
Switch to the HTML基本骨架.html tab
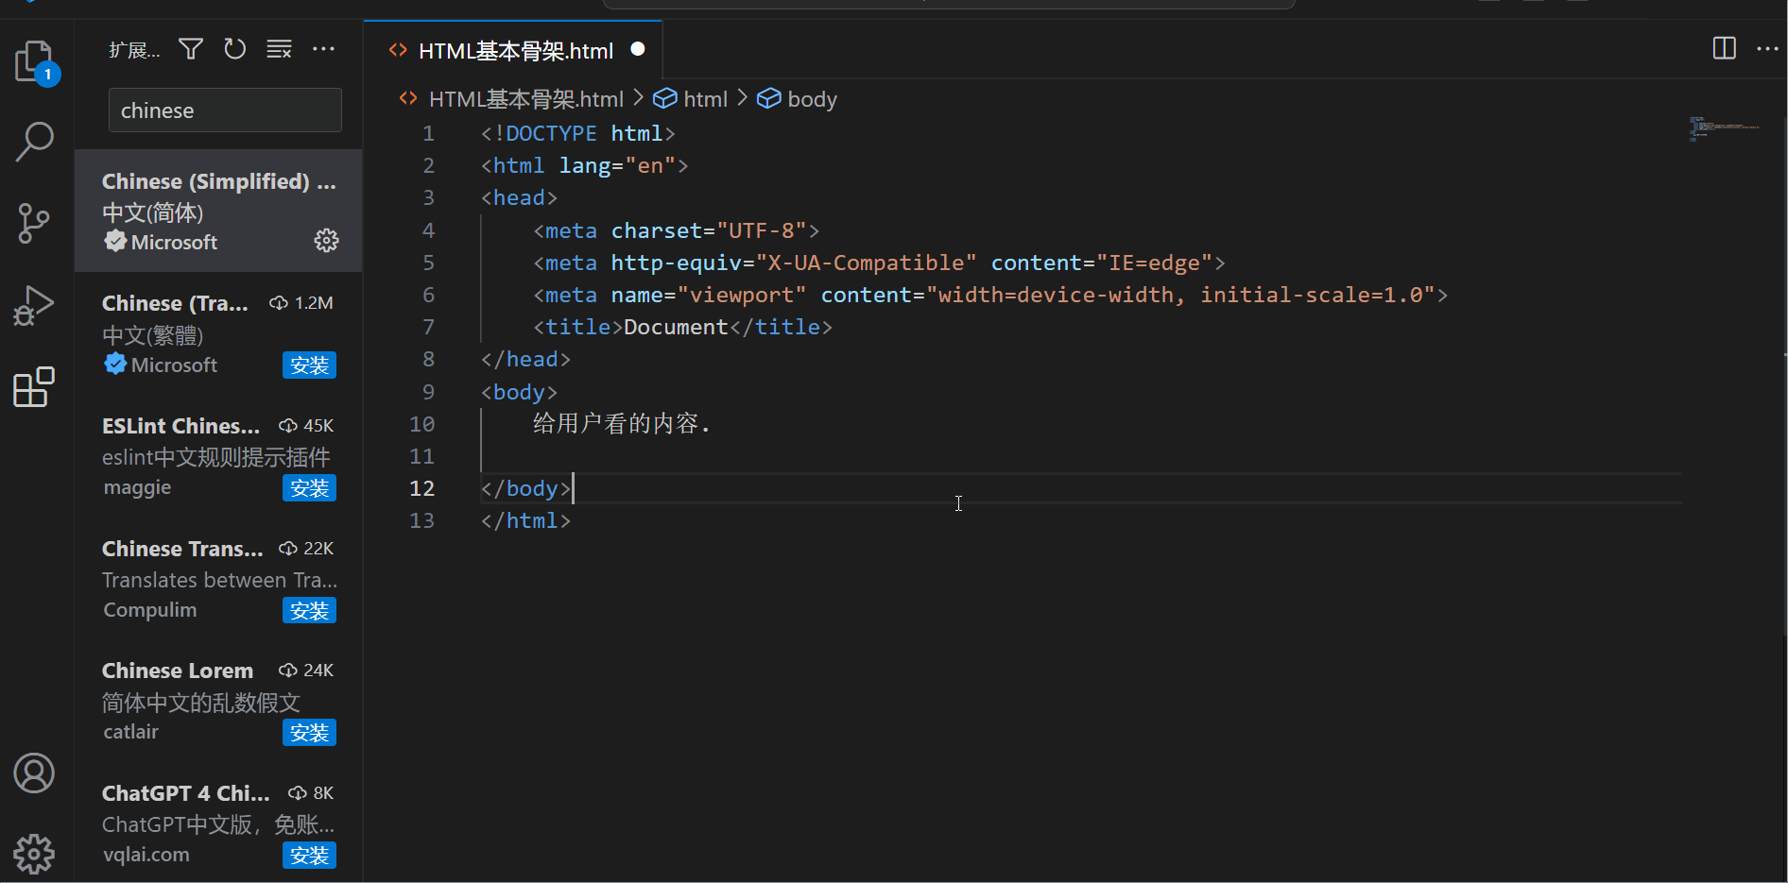point(514,50)
